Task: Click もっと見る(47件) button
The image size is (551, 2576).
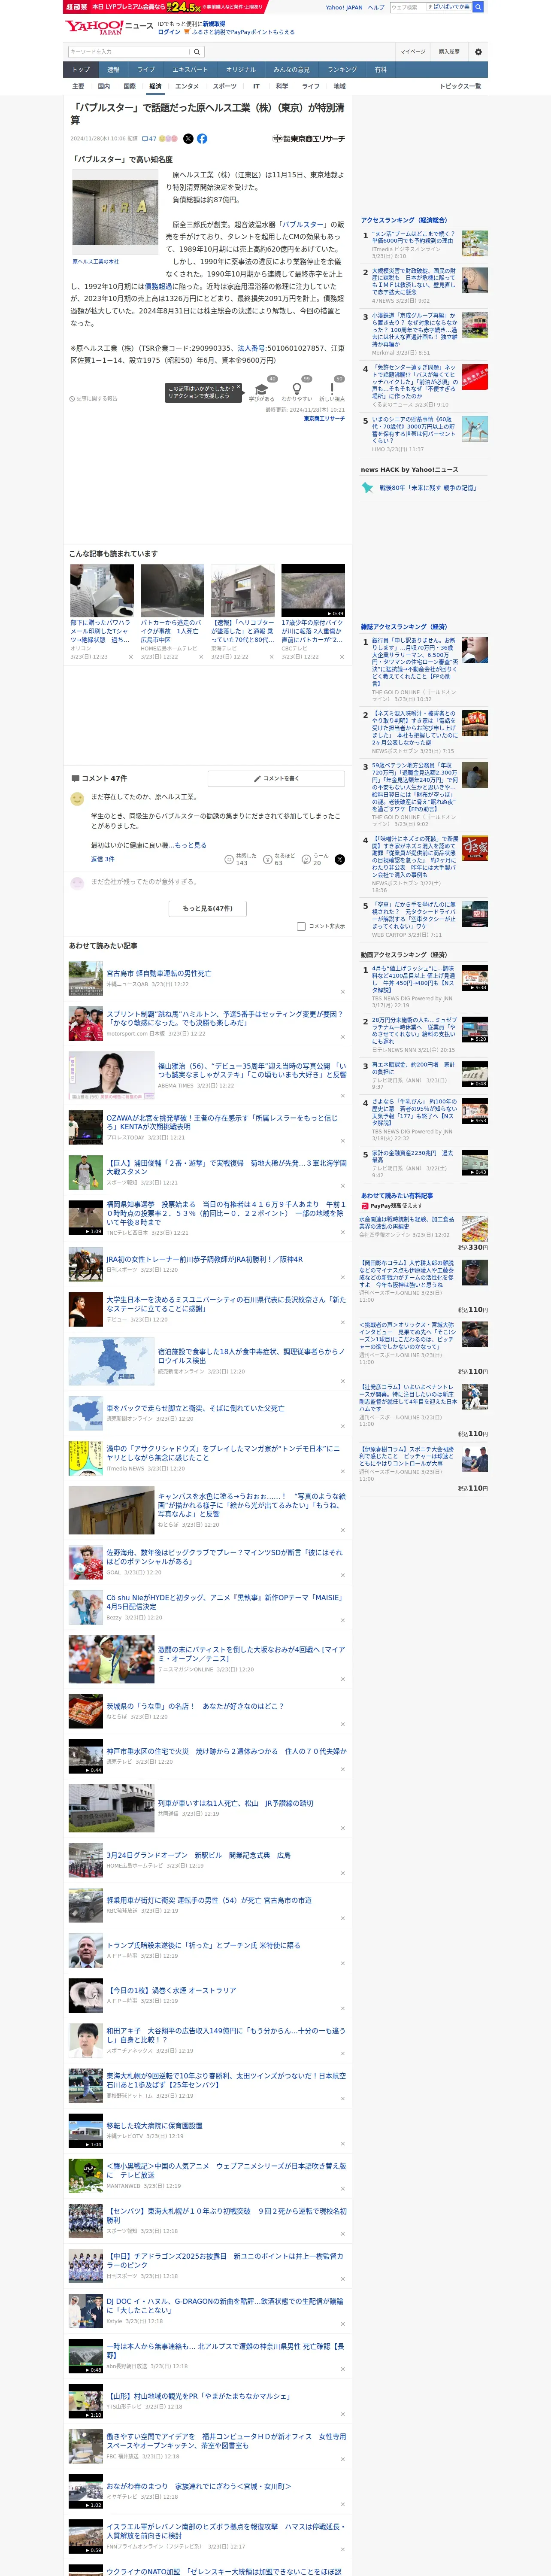Action: [207, 908]
